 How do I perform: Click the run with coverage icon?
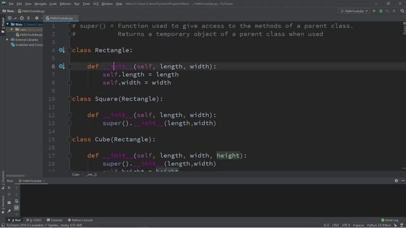(388, 11)
